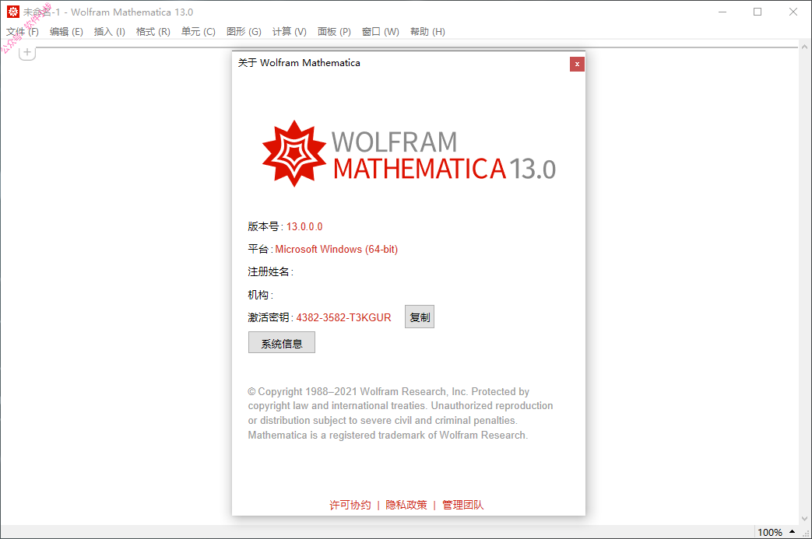The image size is (812, 539).
Task: Click the activation key 4382-3582-T3KGUR
Action: click(x=343, y=317)
